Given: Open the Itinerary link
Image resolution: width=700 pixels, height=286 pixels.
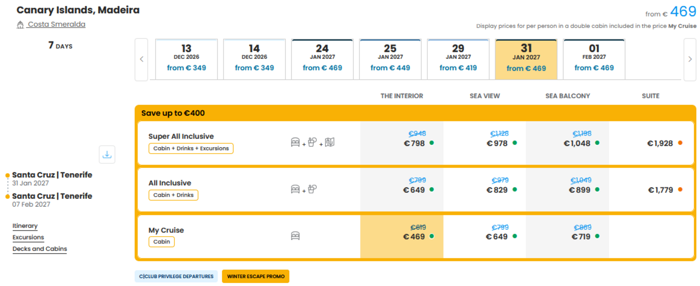Looking at the screenshot, I should (25, 226).
